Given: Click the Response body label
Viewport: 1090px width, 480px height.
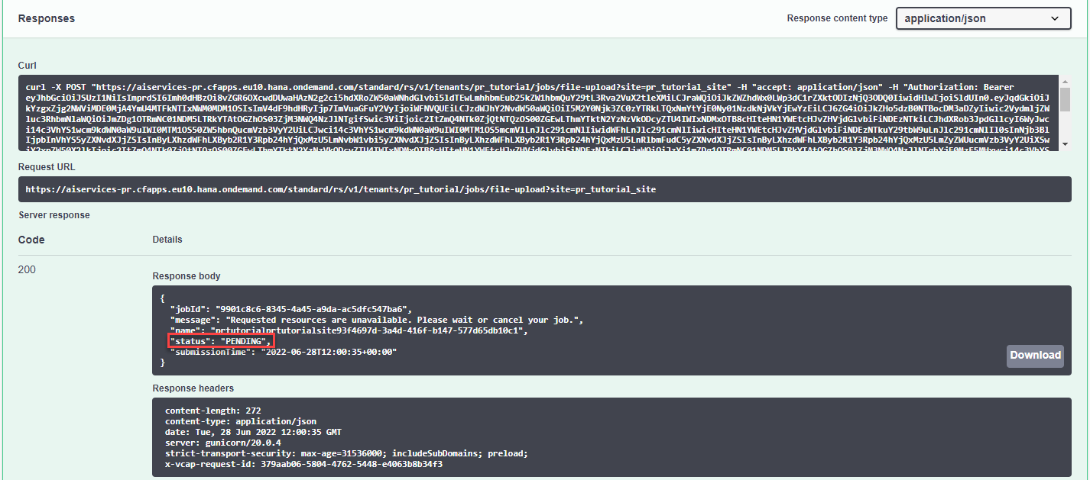Looking at the screenshot, I should 187,276.
